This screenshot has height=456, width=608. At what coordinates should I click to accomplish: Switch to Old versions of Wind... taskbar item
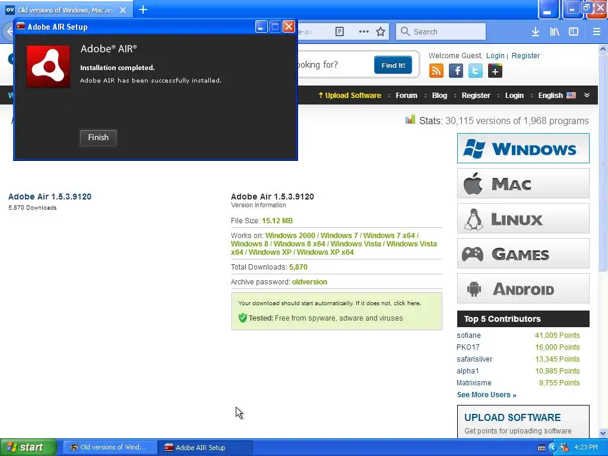coord(110,448)
